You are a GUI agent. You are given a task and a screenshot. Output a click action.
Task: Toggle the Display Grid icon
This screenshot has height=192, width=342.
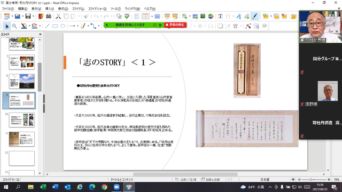pyautogui.click(x=137, y=16)
